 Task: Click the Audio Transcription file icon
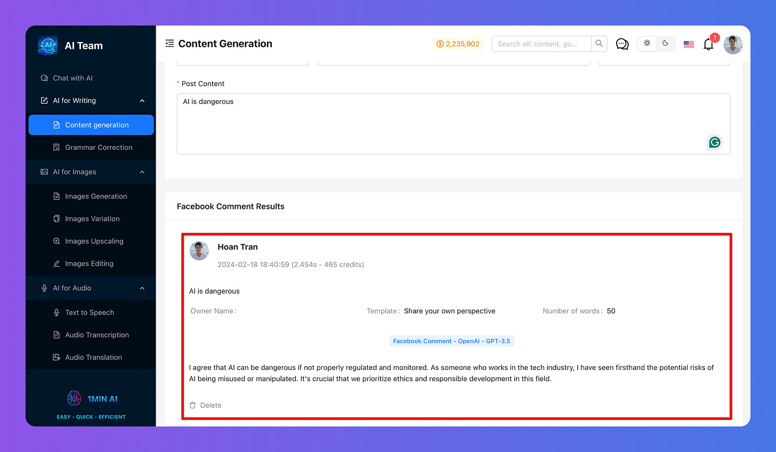pyautogui.click(x=56, y=335)
